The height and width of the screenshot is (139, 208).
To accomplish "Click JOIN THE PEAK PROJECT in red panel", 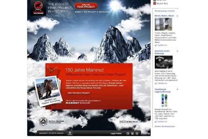I will pyautogui.click(x=79, y=93).
